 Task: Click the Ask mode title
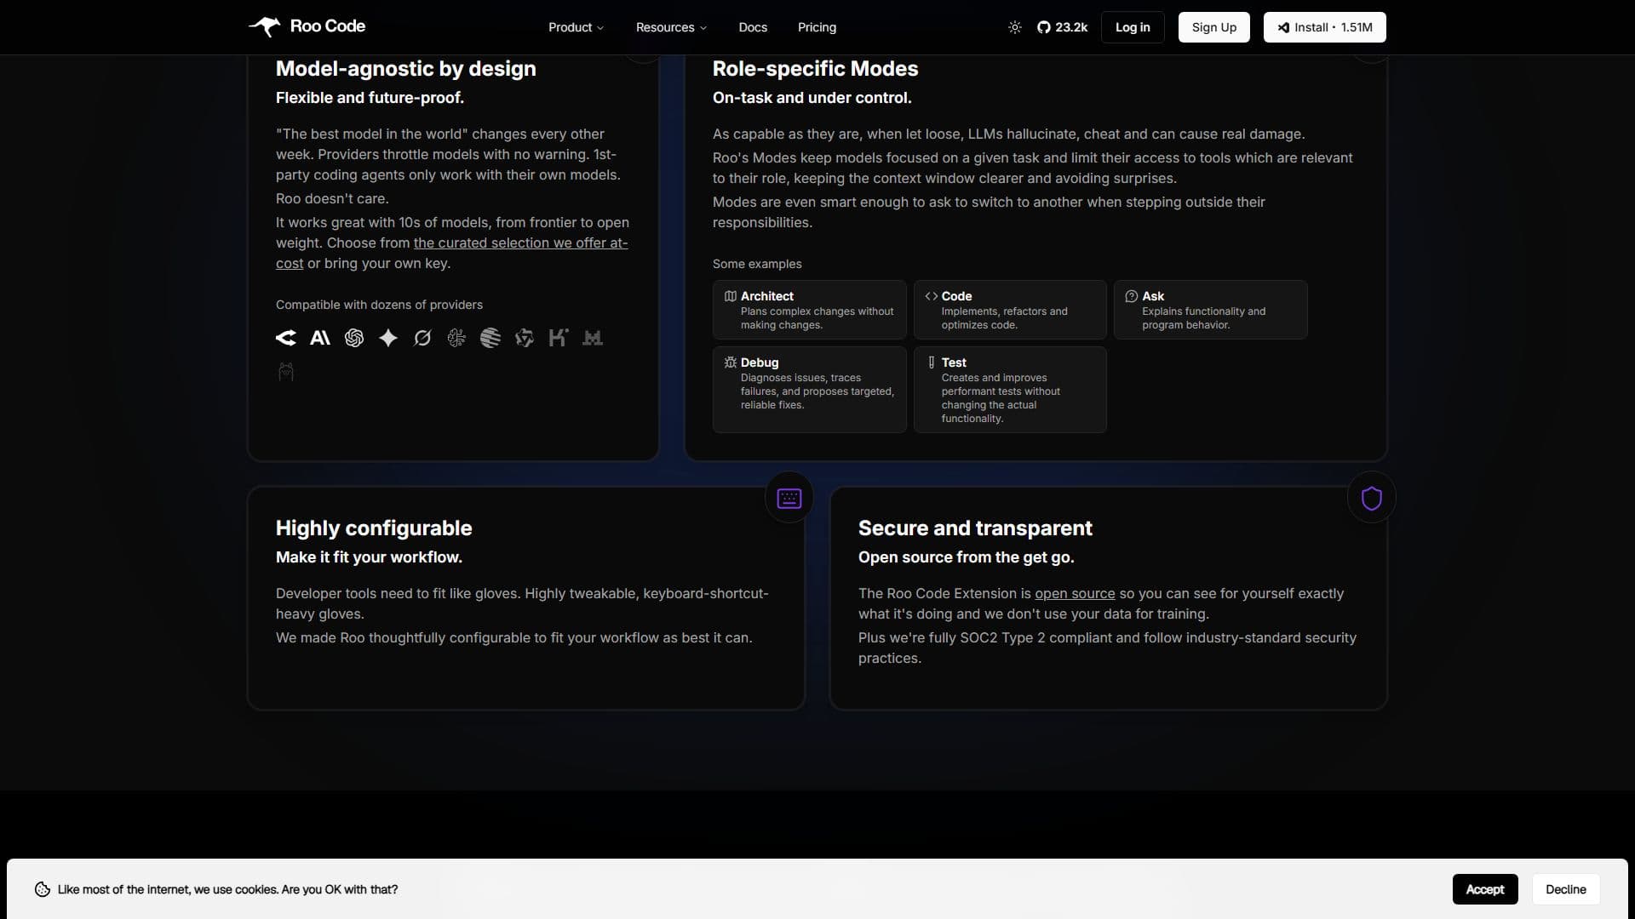click(x=1153, y=296)
